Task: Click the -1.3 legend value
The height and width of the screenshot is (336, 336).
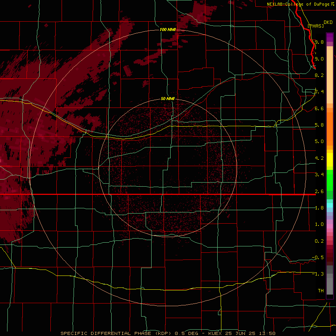Action: click(318, 274)
